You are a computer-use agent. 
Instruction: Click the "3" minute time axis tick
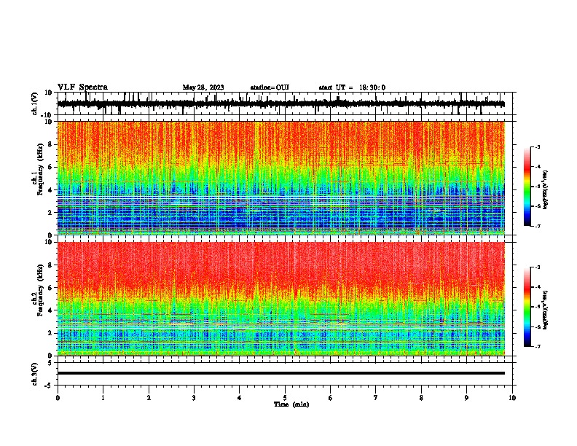(194, 398)
